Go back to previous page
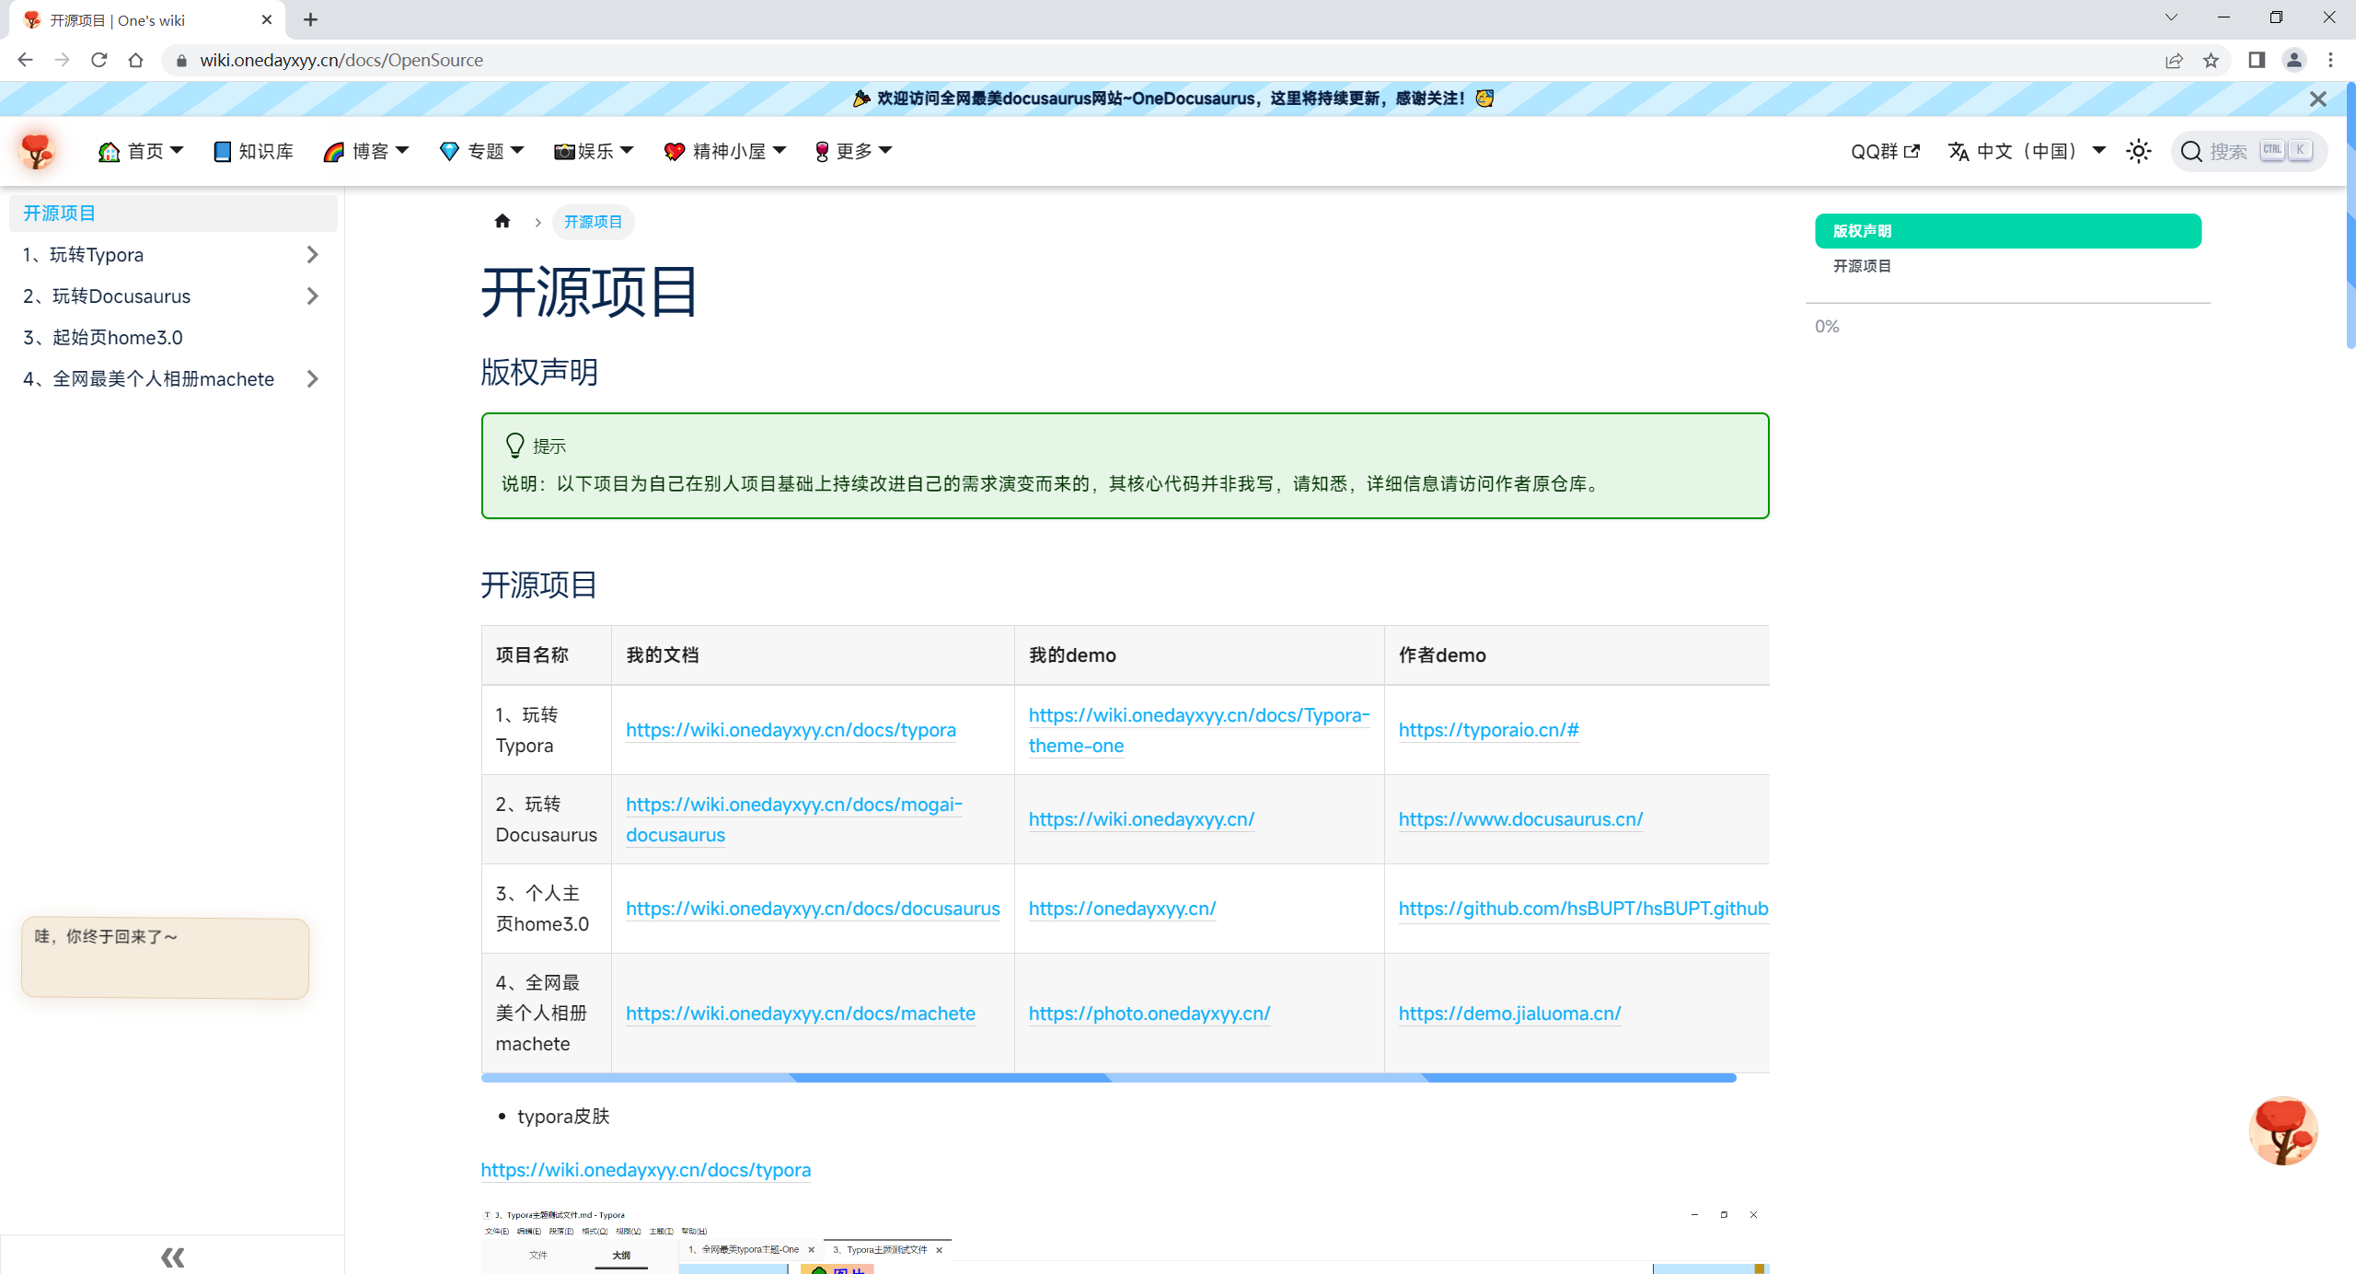 click(x=25, y=60)
